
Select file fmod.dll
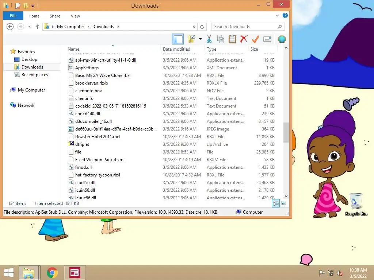(83, 167)
